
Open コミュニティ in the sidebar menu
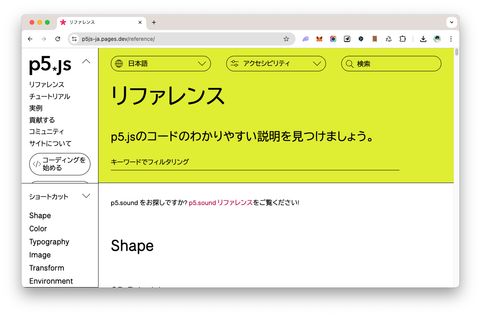(47, 132)
